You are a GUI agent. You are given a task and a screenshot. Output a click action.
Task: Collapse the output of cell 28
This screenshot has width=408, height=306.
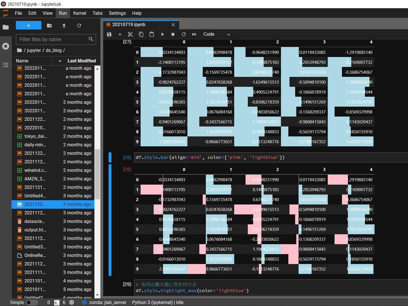110,220
